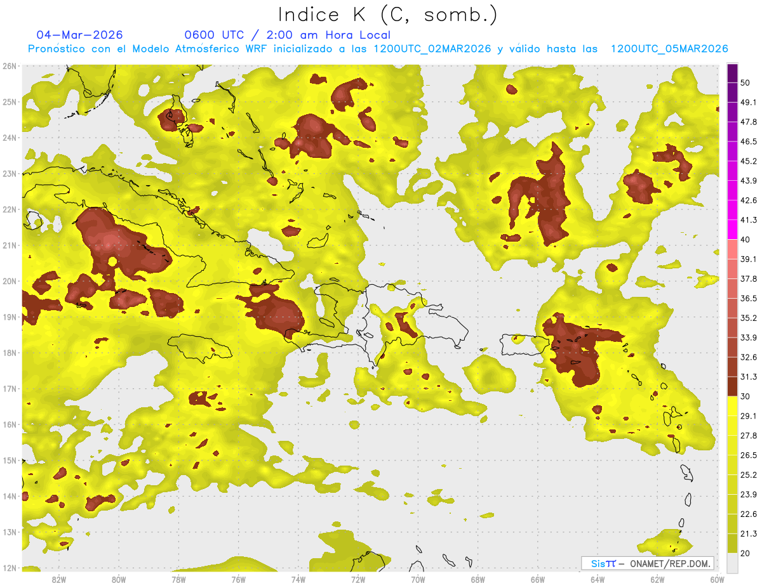This screenshot has height=588, width=762.
Task: Click the bright yellow legend segment above 29.1
Action: pos(732,406)
